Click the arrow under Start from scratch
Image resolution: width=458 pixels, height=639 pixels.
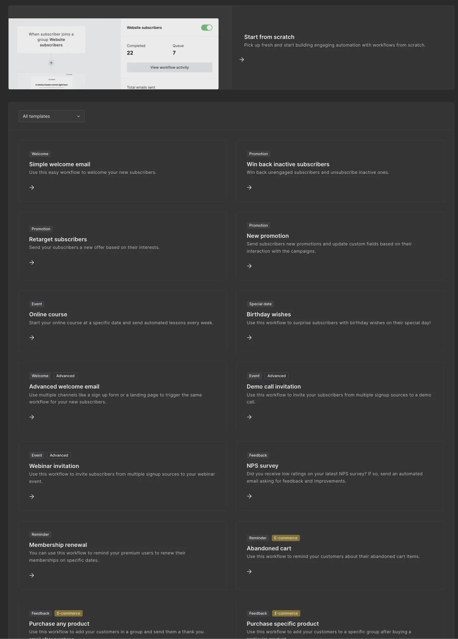coord(242,60)
